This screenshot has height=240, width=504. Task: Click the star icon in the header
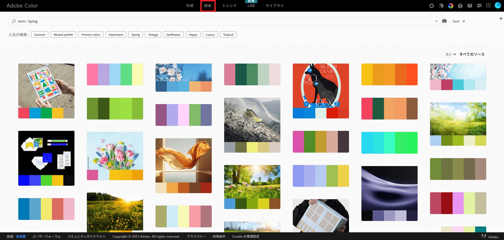coord(432,6)
